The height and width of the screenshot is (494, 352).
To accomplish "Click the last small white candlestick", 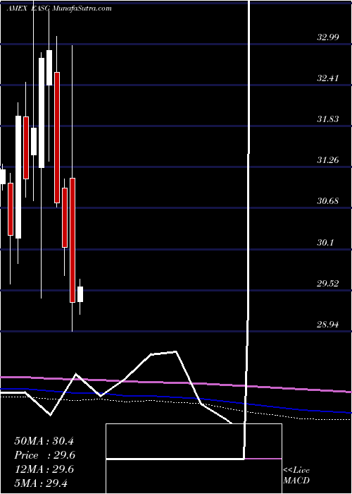I will click(x=80, y=294).
